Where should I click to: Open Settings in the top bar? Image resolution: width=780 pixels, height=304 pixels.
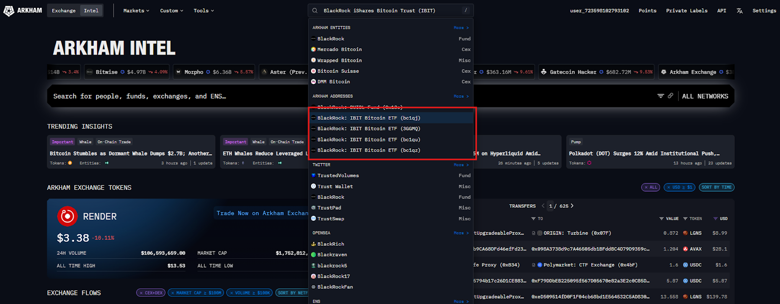coord(764,11)
